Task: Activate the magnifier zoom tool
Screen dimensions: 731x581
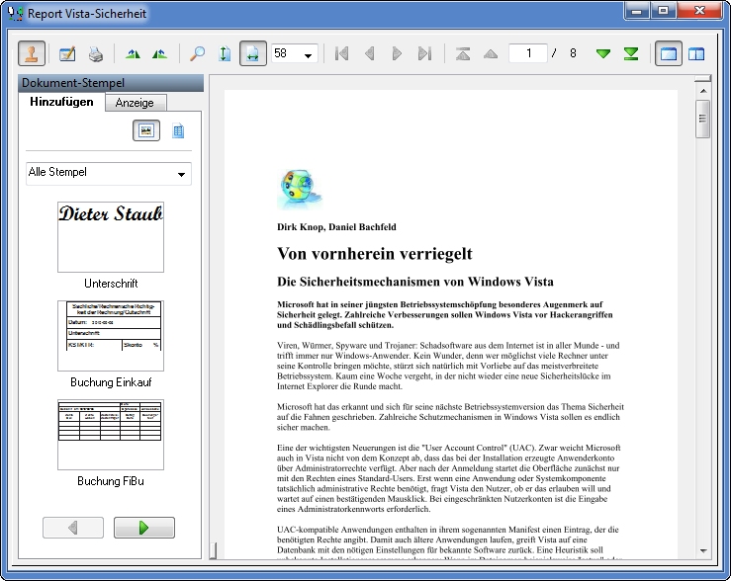Action: pyautogui.click(x=197, y=54)
